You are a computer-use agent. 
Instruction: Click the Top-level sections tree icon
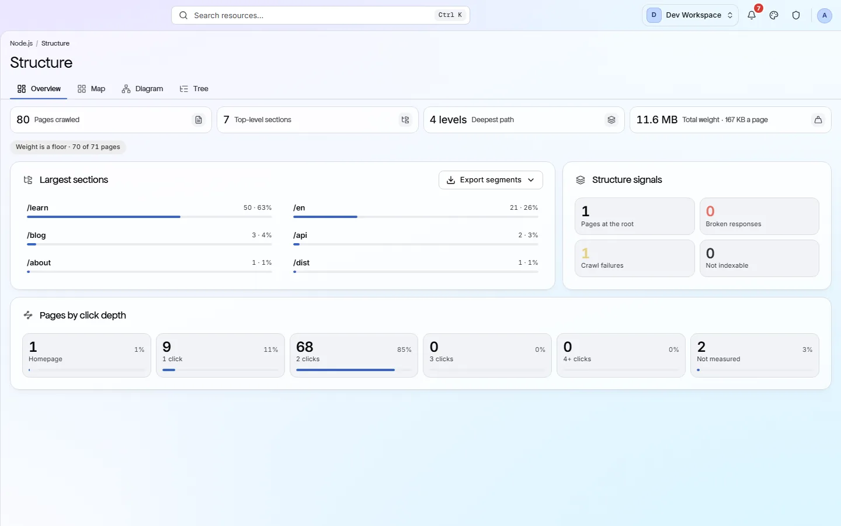coord(405,120)
